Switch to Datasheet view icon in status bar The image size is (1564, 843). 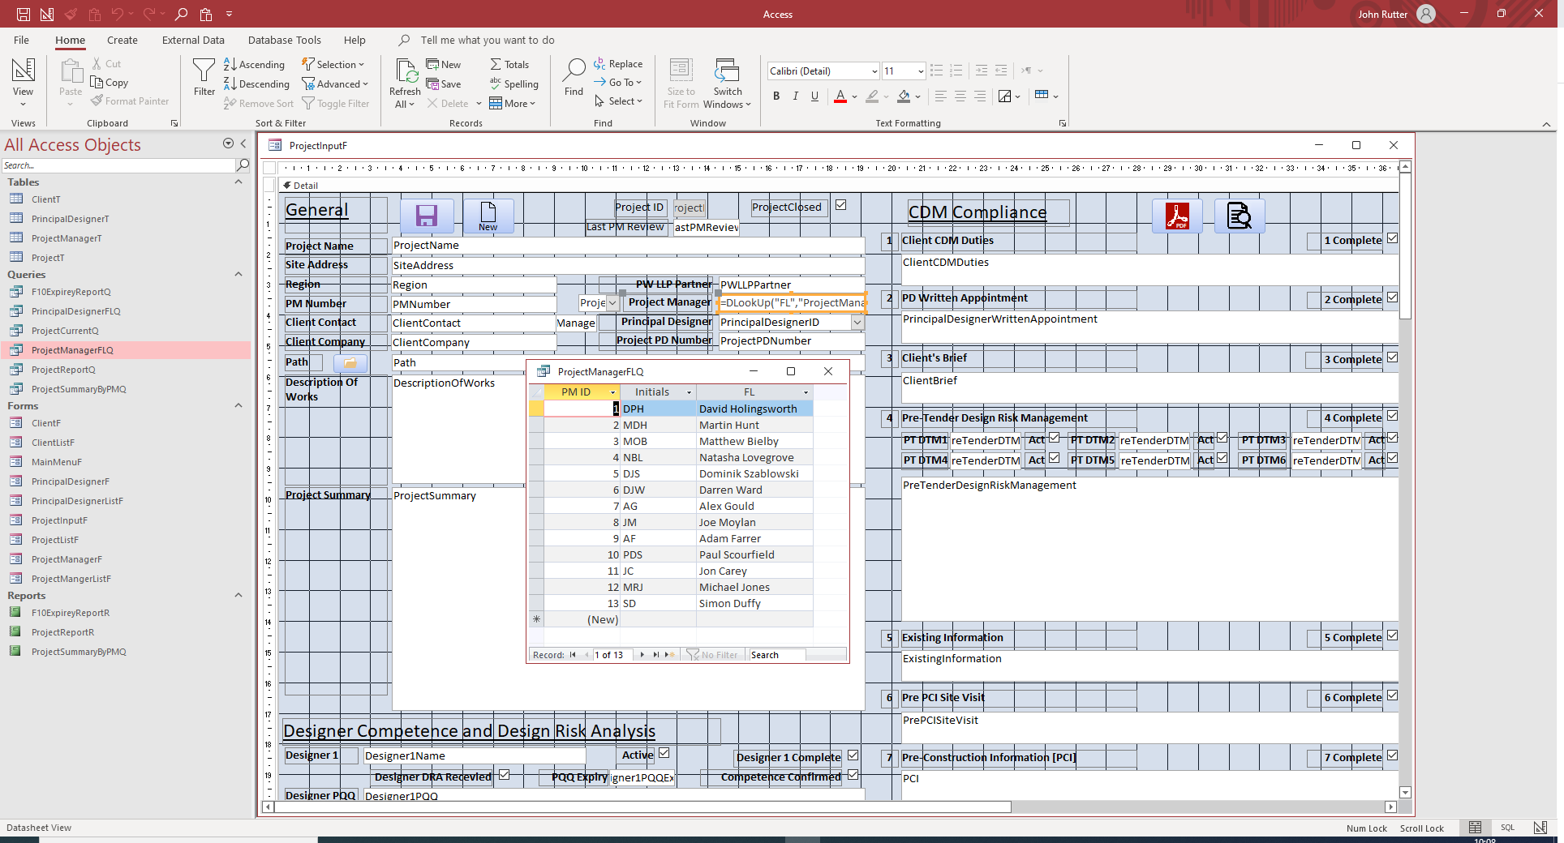click(1476, 828)
